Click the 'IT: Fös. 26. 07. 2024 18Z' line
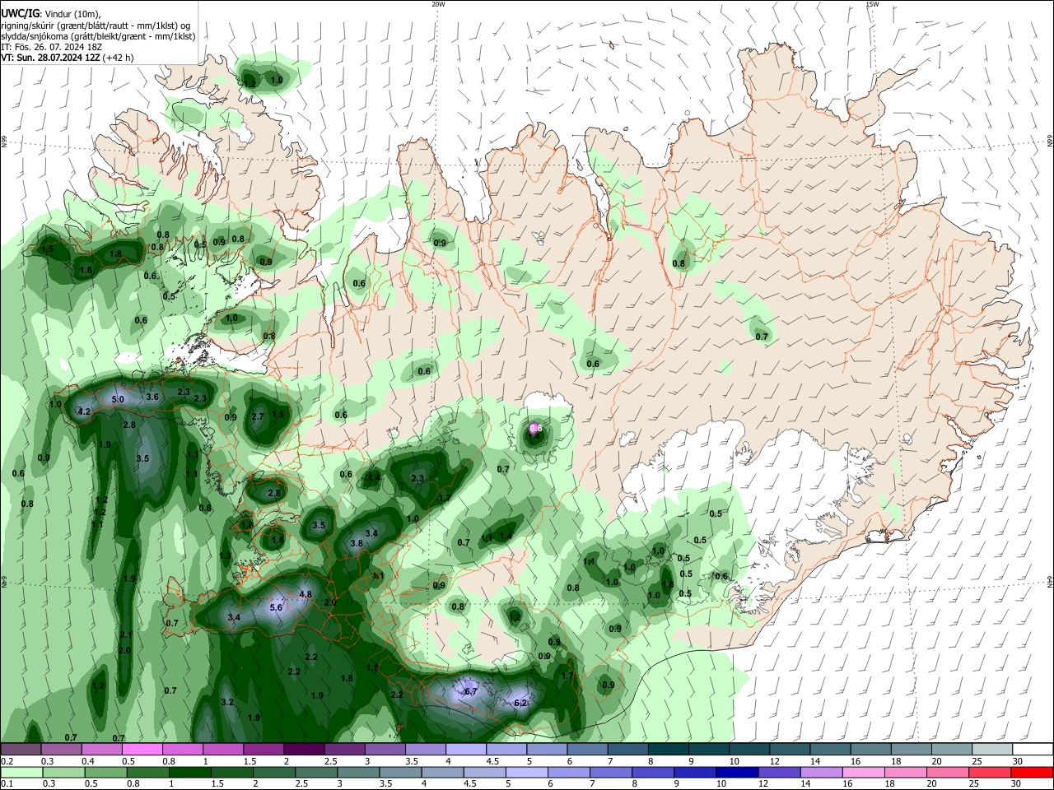The image size is (1054, 790). pyautogui.click(x=51, y=47)
